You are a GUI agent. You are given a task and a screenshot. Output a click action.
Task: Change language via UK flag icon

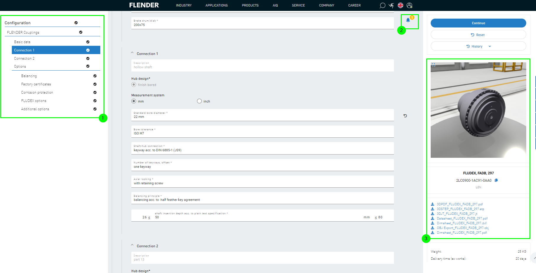[x=401, y=5]
